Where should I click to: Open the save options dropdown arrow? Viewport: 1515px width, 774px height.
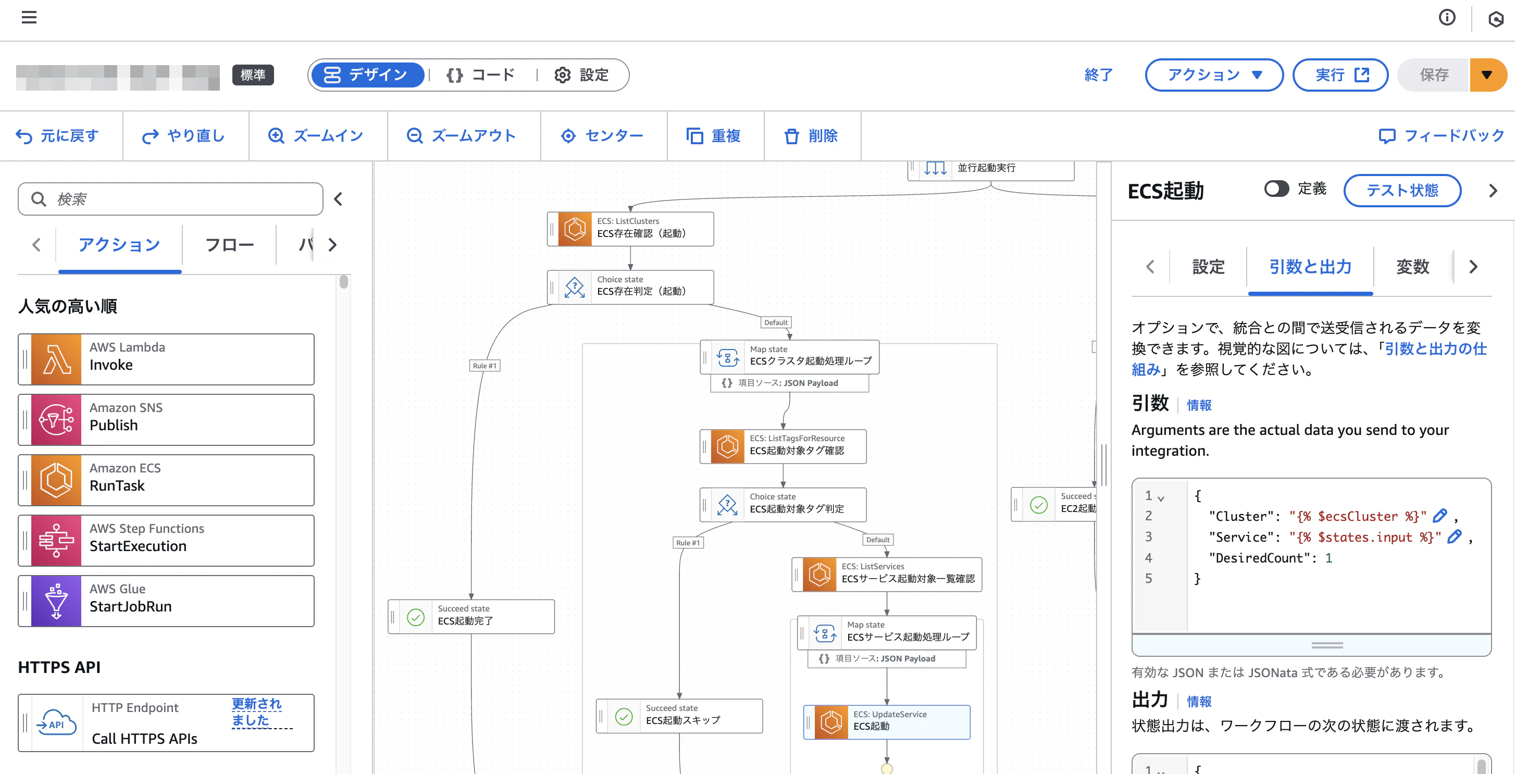(x=1487, y=76)
